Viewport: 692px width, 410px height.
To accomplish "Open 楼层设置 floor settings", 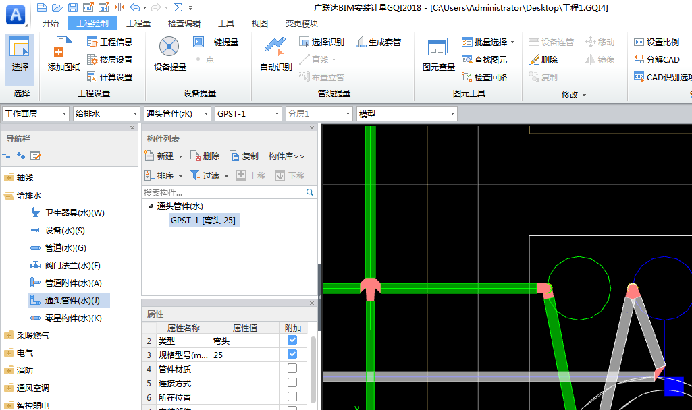I will (110, 59).
